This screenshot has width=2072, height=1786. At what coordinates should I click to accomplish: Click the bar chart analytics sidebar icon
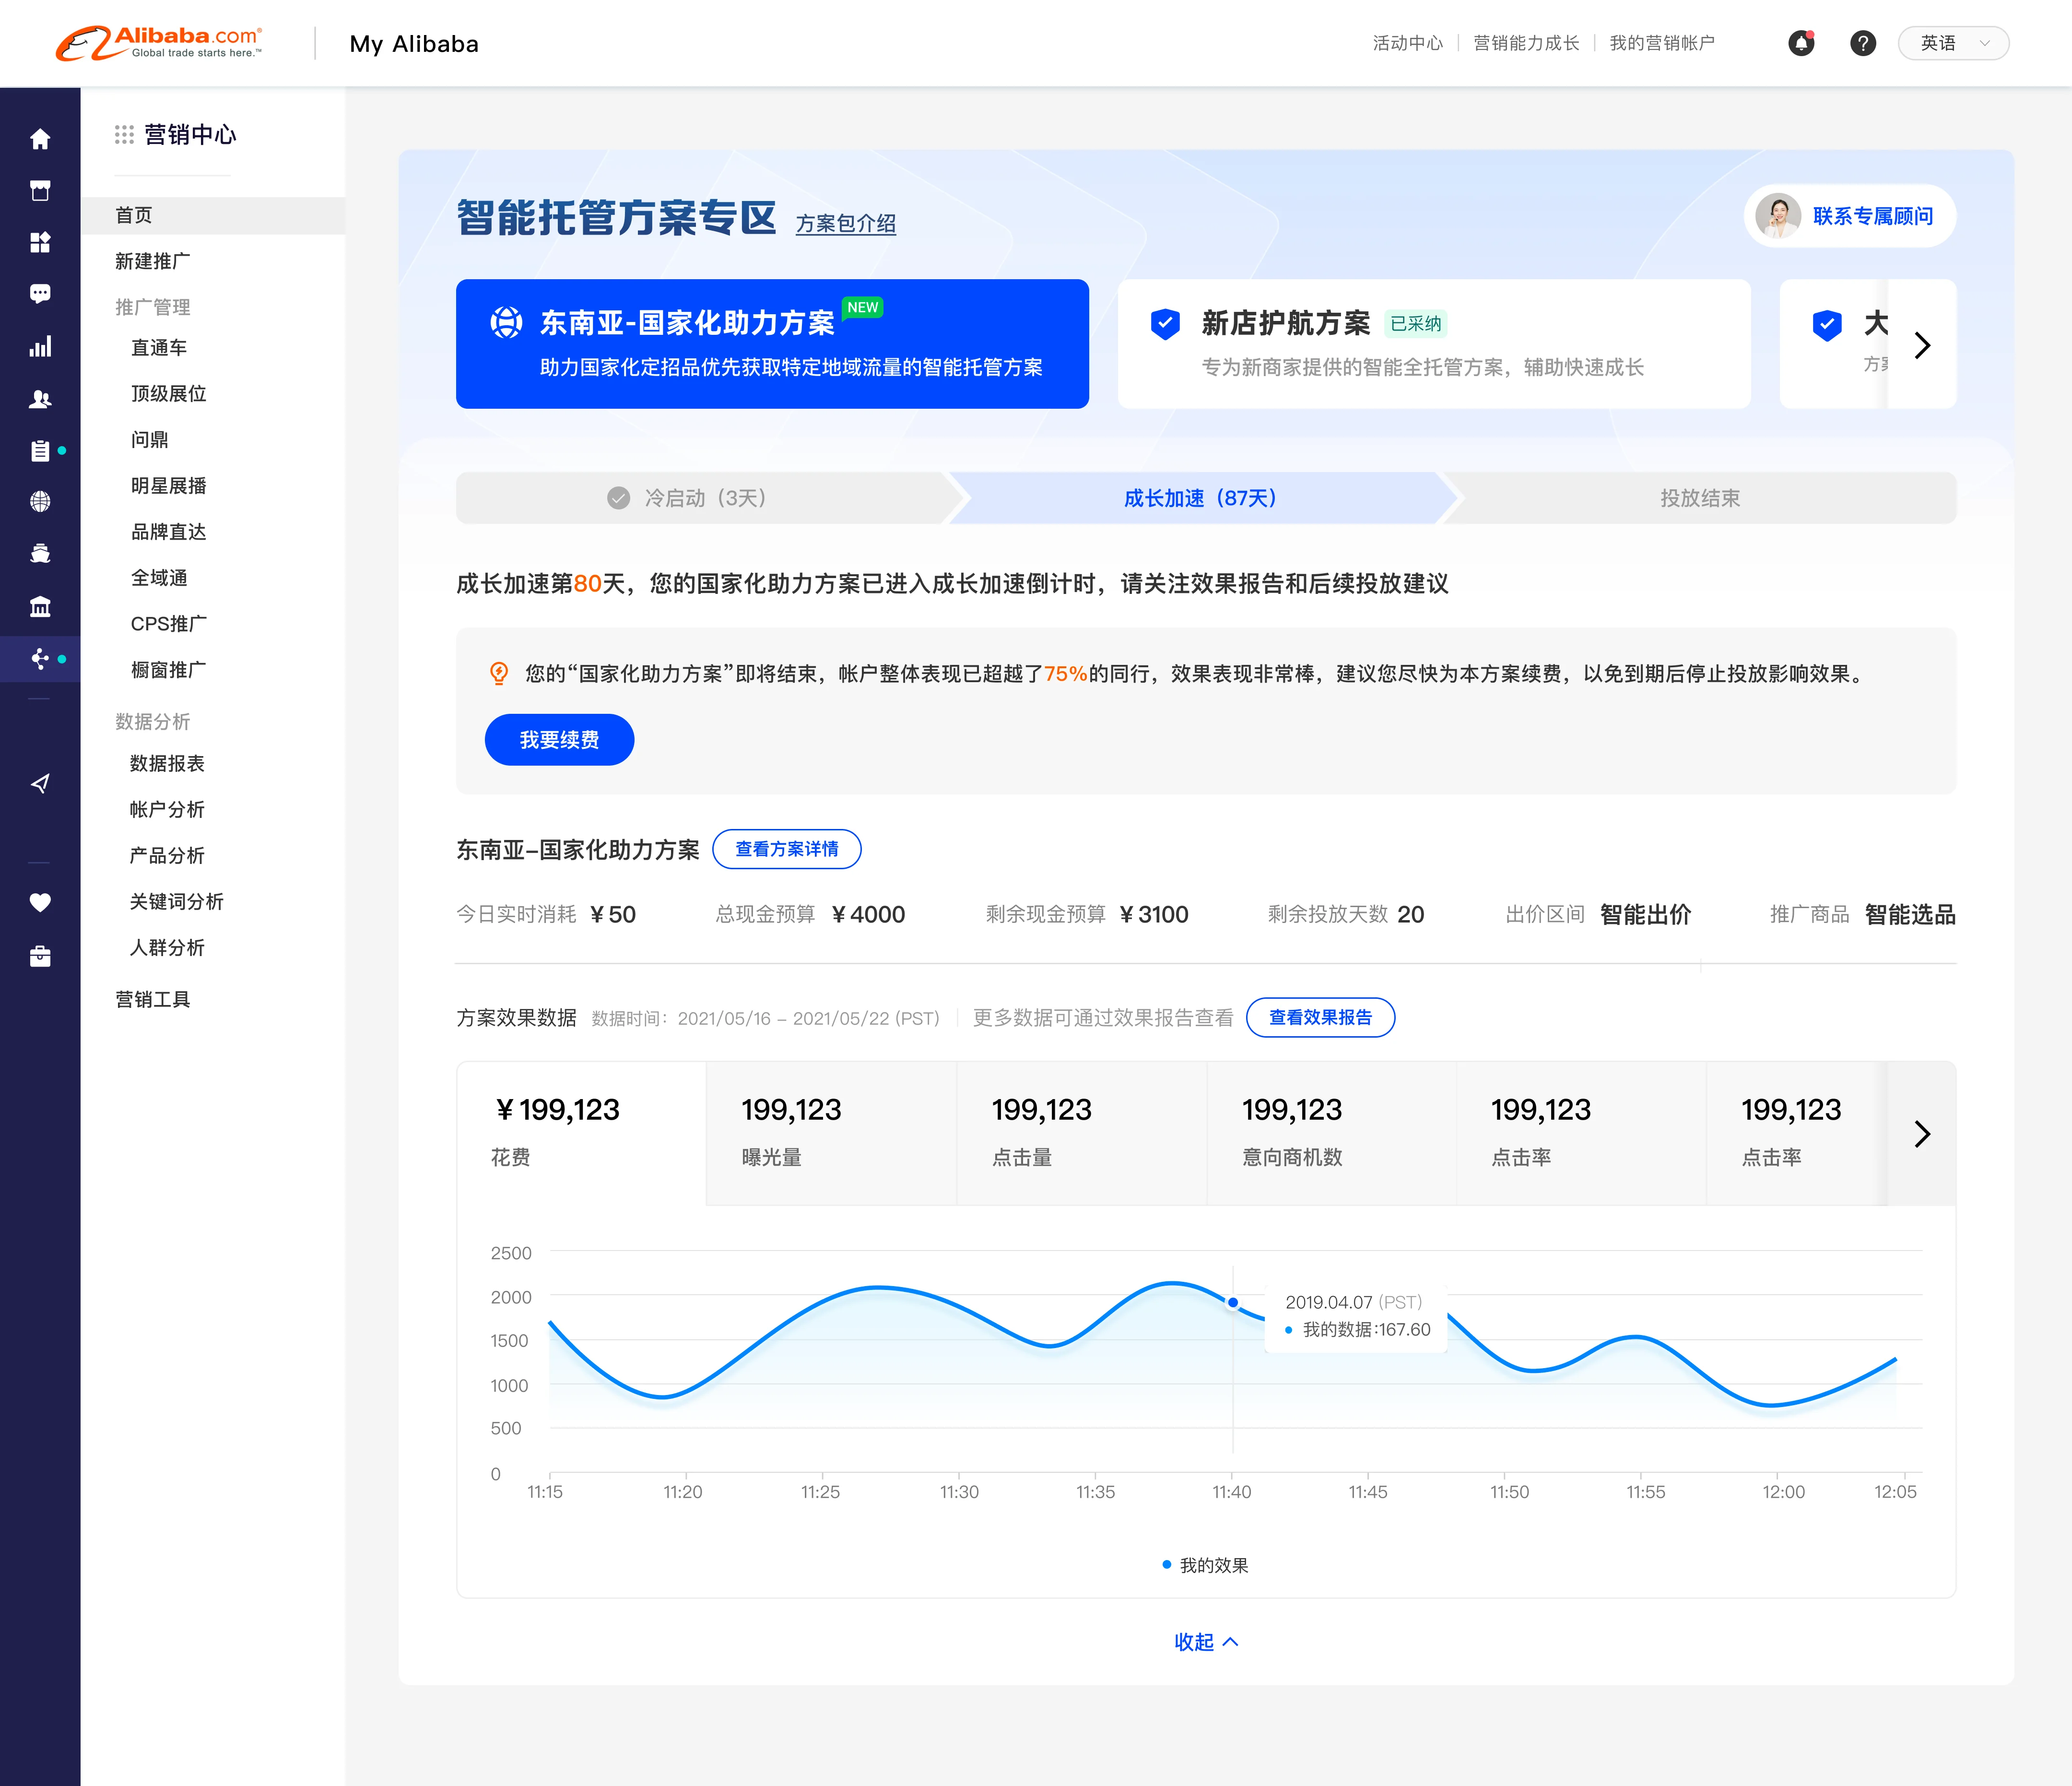[40, 347]
